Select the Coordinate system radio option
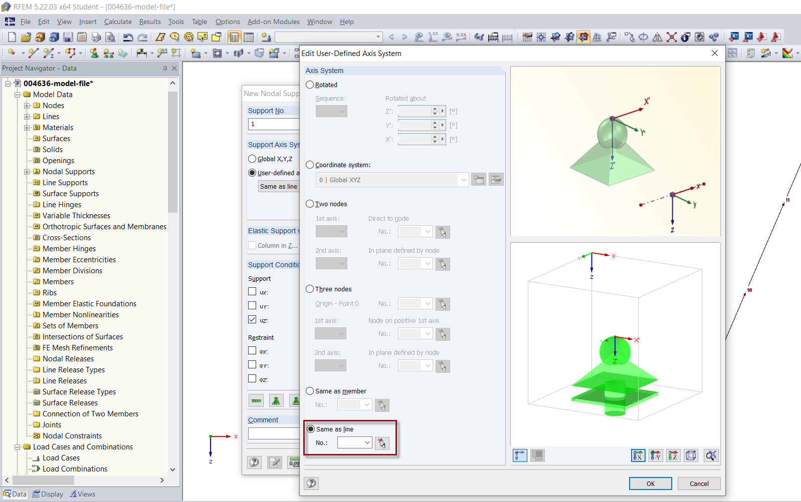Screen dimensions: 801x502 pyautogui.click(x=310, y=165)
